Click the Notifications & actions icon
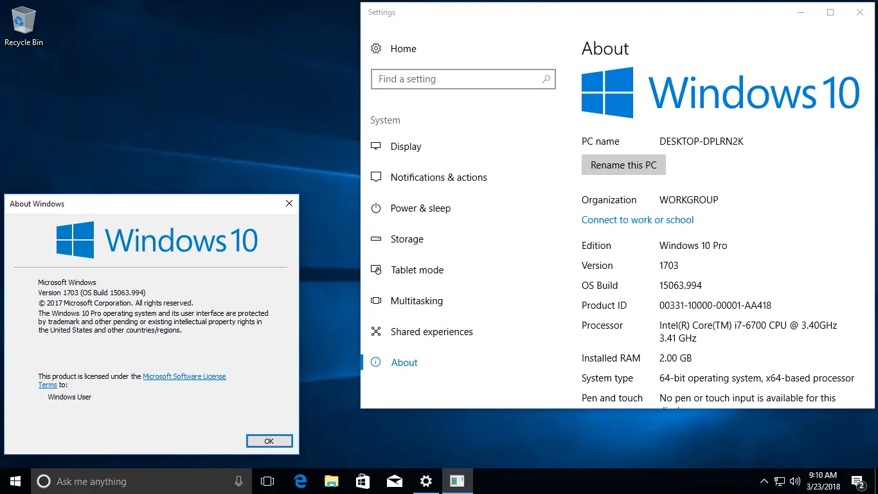878x494 pixels. [376, 178]
